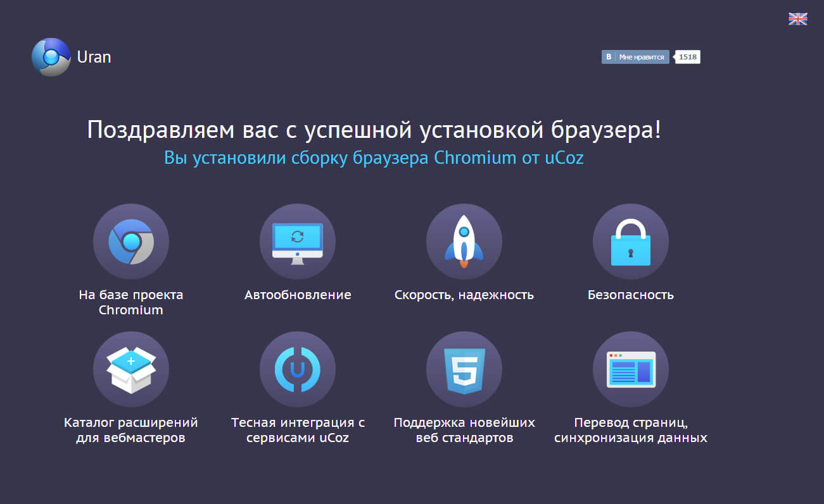Viewport: 824px width, 504px height.
Task: Select the Автообновление monitor icon
Action: point(298,241)
